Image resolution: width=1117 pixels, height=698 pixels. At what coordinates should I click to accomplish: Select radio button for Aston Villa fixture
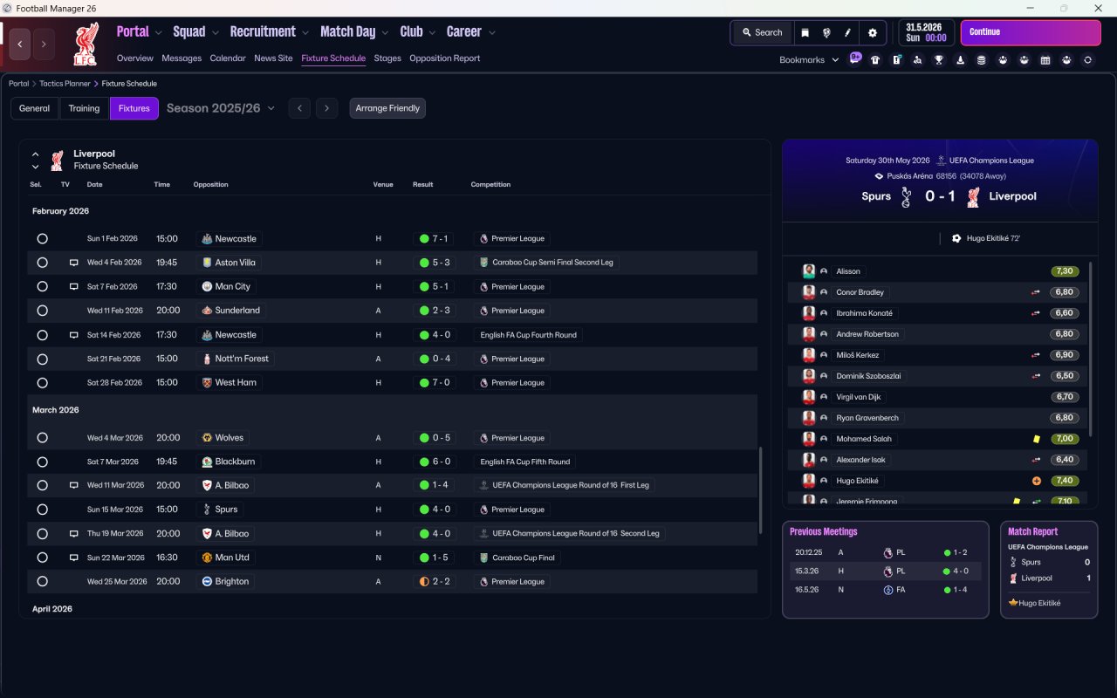coord(42,263)
